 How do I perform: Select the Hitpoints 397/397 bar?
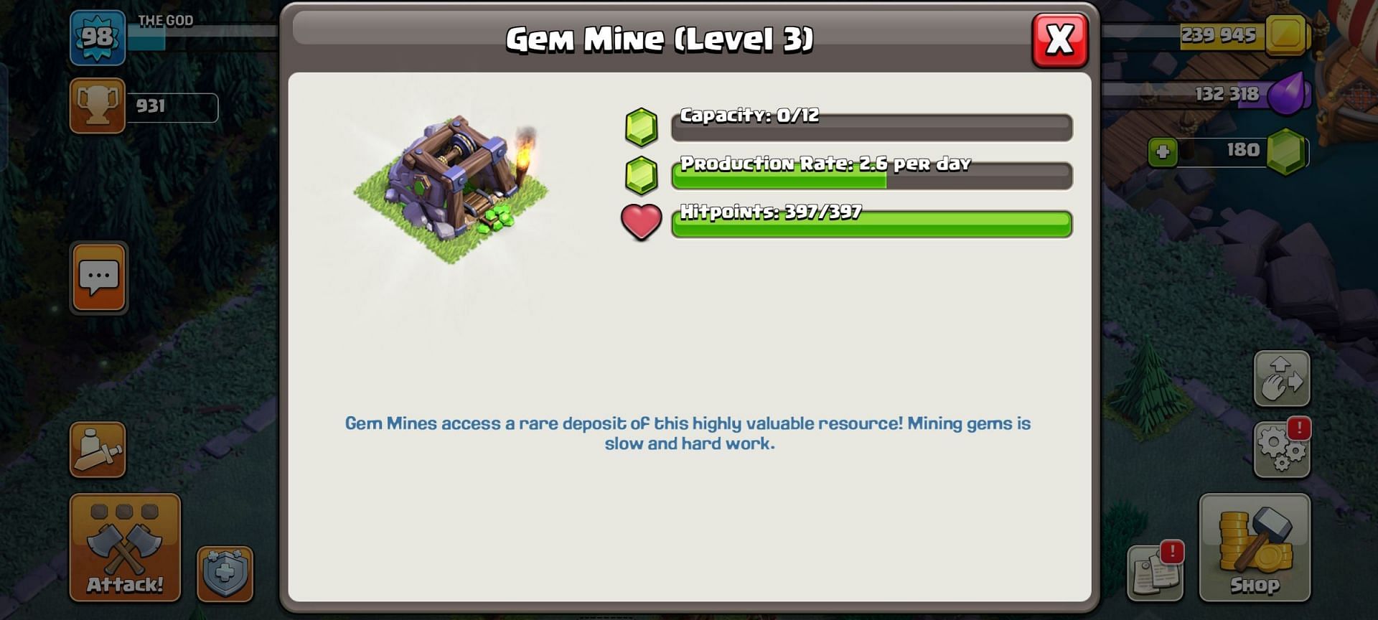[x=872, y=224]
